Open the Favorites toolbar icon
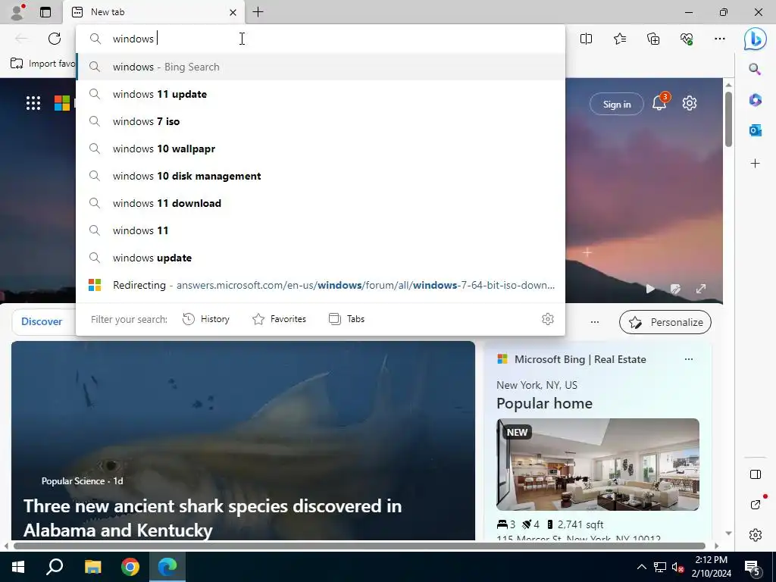 tap(620, 39)
